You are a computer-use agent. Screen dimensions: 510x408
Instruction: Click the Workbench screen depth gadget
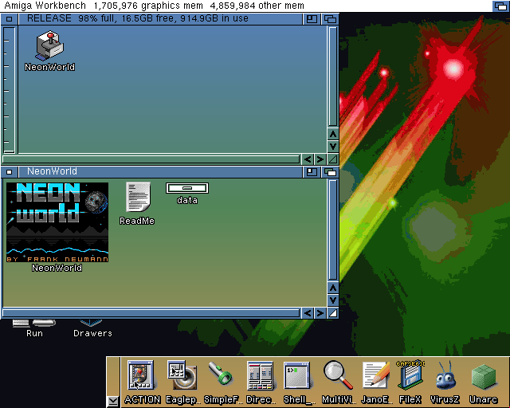point(500,6)
